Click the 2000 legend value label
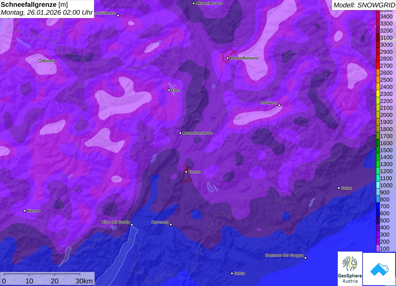This screenshot has height=286, width=396. [386, 115]
